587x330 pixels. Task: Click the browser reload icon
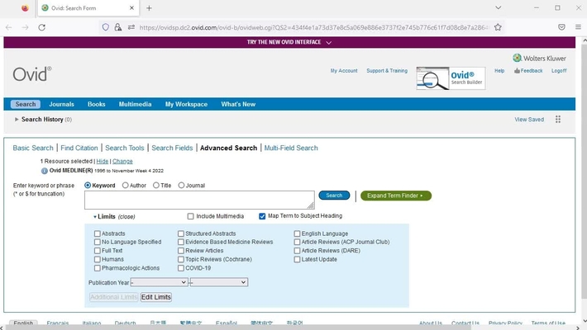point(41,27)
